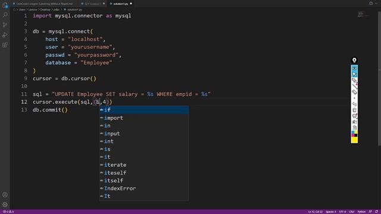Click line number 13 in gutter

[x=24, y=110]
